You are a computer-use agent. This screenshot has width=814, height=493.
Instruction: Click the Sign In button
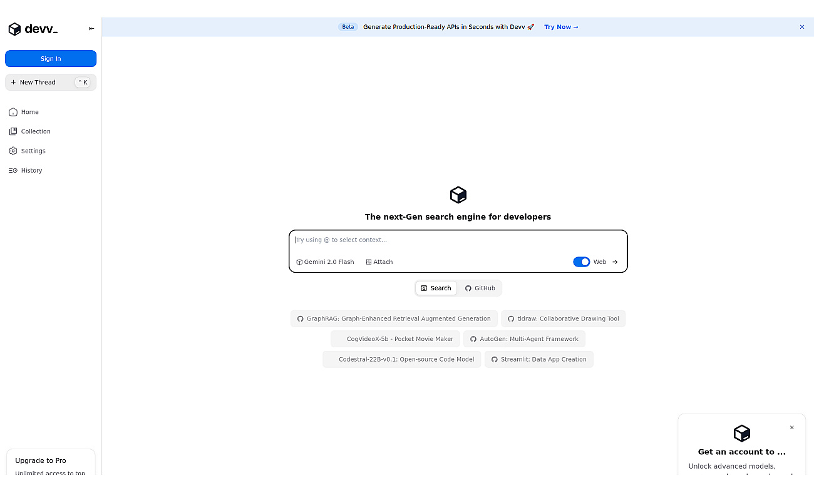51,59
